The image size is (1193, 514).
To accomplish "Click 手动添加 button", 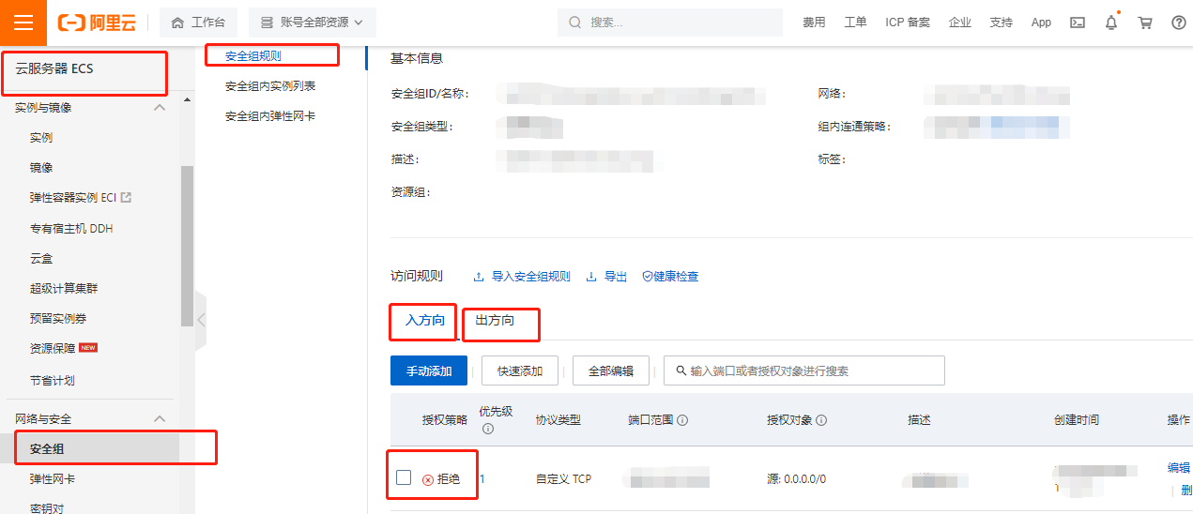I will [x=429, y=370].
